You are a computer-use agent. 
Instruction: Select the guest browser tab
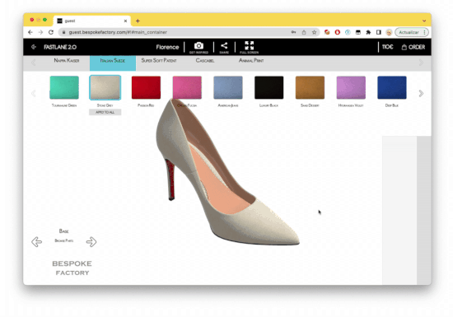(x=92, y=21)
